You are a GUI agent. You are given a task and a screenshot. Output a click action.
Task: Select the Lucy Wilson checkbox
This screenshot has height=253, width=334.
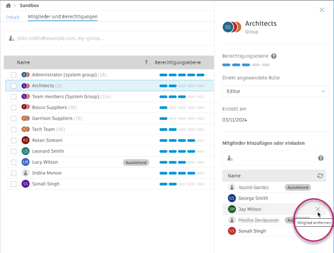pos(14,162)
